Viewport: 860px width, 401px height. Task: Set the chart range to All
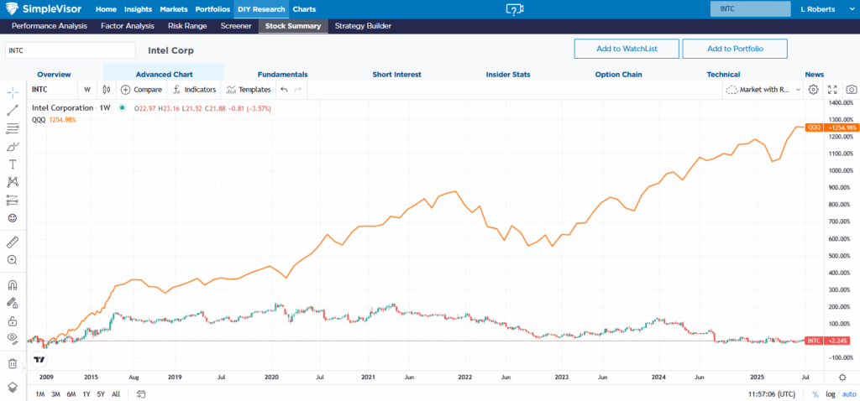tap(116, 394)
